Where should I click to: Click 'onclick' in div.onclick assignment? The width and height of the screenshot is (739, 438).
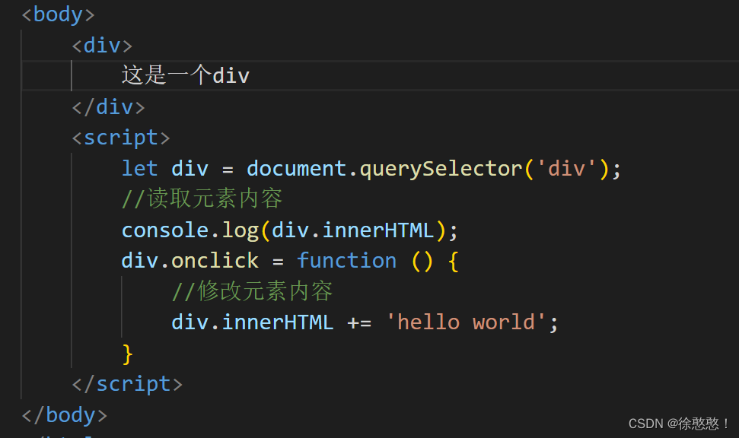click(215, 261)
